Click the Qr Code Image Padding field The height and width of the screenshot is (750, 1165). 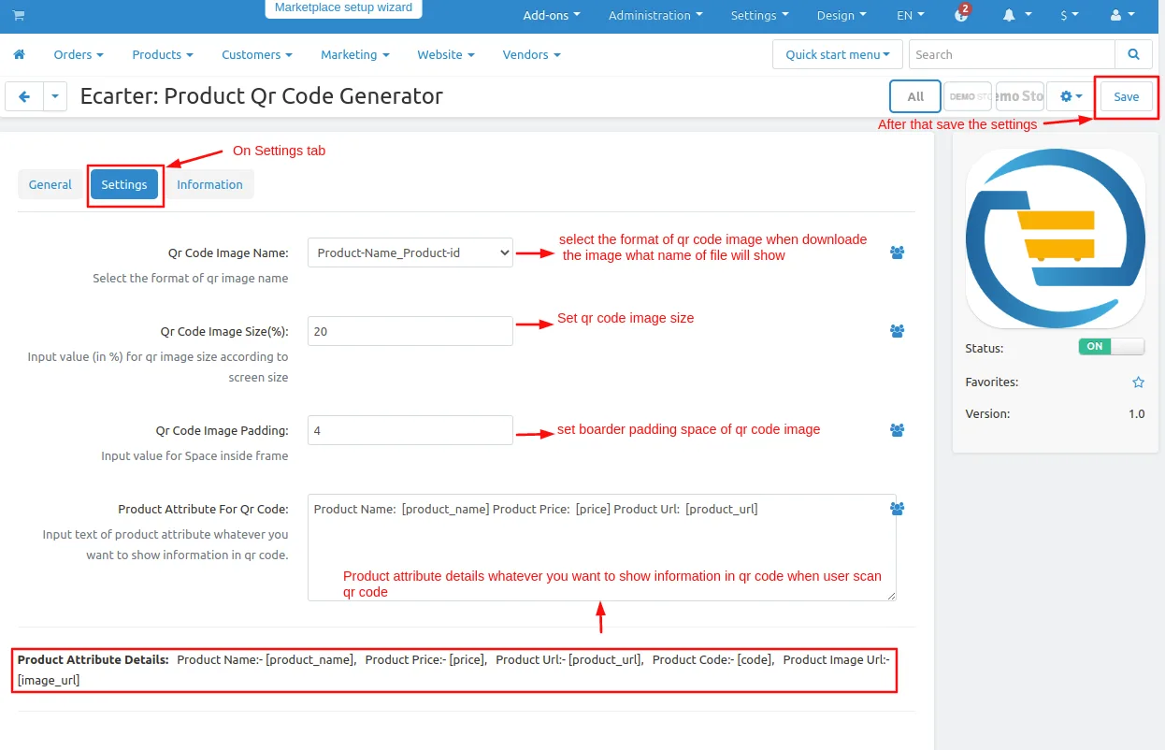pos(410,430)
